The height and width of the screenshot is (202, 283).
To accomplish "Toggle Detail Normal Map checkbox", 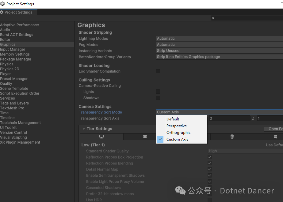I will pyautogui.click(x=209, y=169).
